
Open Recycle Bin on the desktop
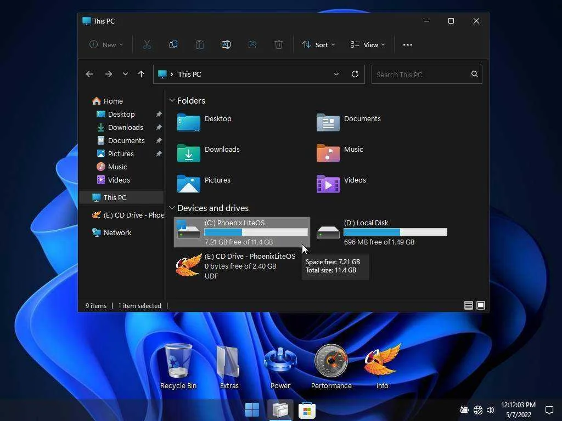click(x=178, y=366)
